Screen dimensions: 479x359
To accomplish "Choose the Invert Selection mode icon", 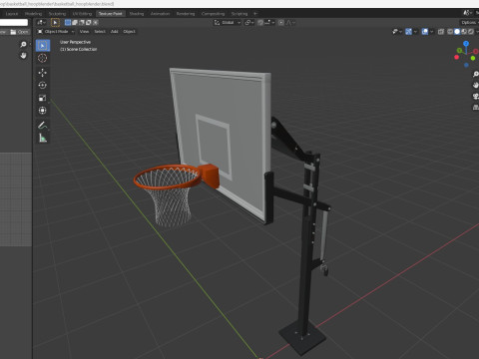I will (89, 23).
